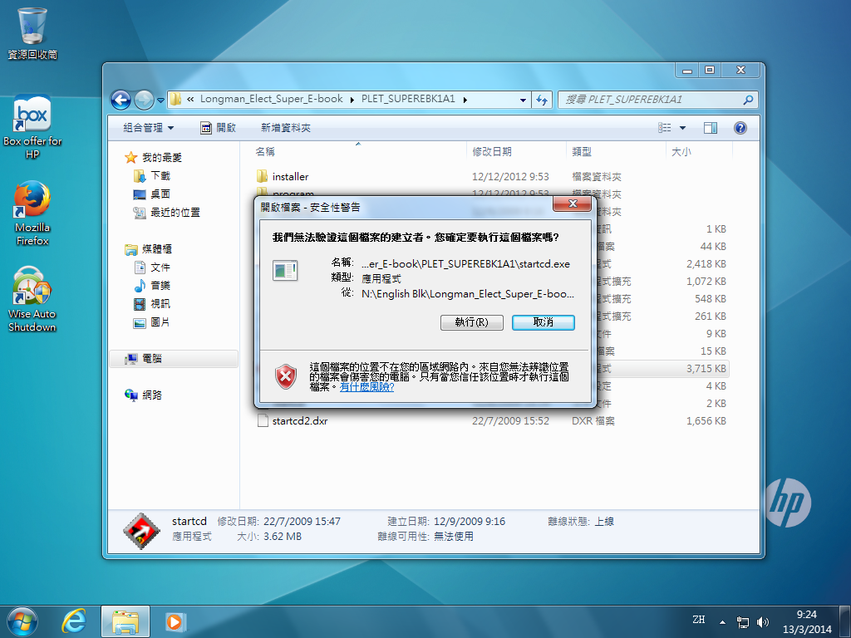This screenshot has height=638, width=851.
Task: Open view options dropdown arrow
Action: click(683, 128)
